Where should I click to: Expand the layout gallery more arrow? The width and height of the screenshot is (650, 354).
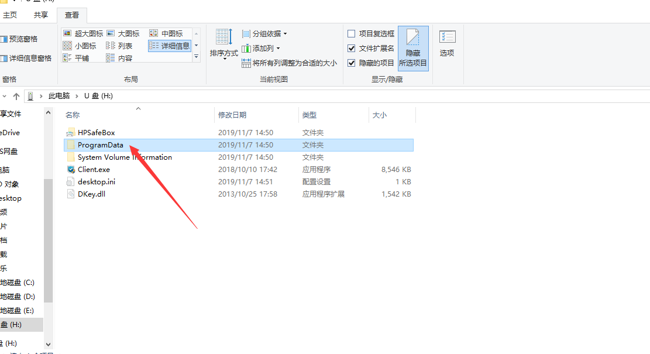(197, 56)
